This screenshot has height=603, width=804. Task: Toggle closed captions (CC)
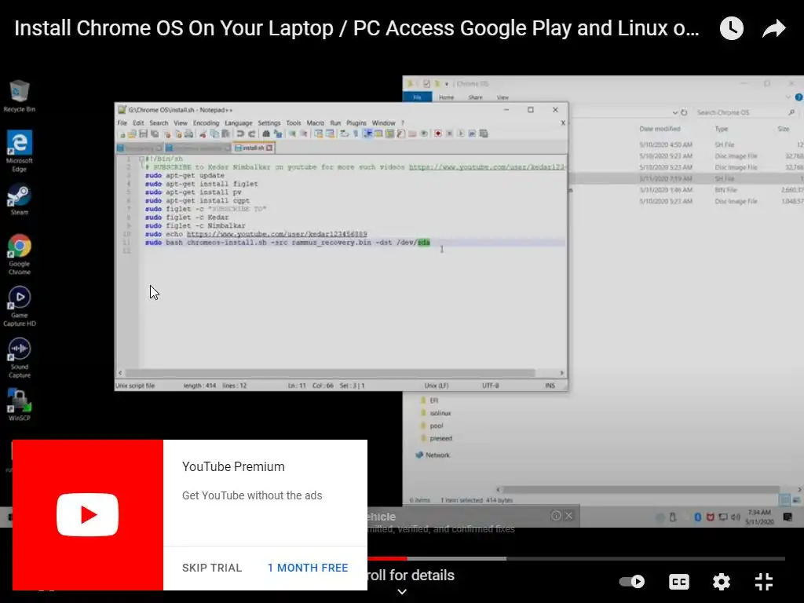pyautogui.click(x=679, y=582)
